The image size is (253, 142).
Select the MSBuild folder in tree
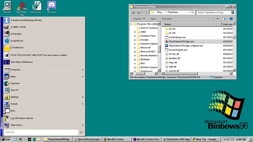pos(143,60)
